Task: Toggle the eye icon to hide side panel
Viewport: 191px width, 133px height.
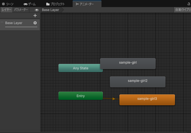Action: click(37, 10)
